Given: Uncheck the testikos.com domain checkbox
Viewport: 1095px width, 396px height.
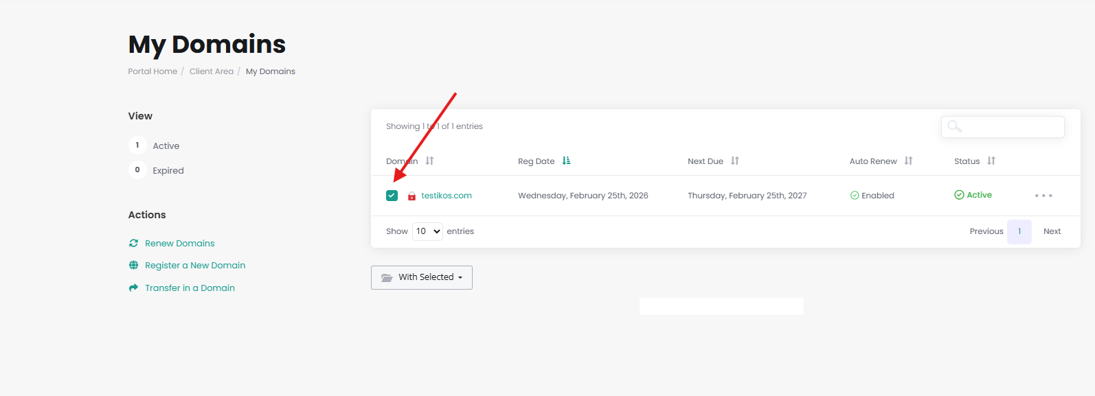Looking at the screenshot, I should point(392,196).
